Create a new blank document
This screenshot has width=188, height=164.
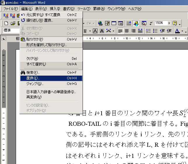pyautogui.click(x=6, y=23)
